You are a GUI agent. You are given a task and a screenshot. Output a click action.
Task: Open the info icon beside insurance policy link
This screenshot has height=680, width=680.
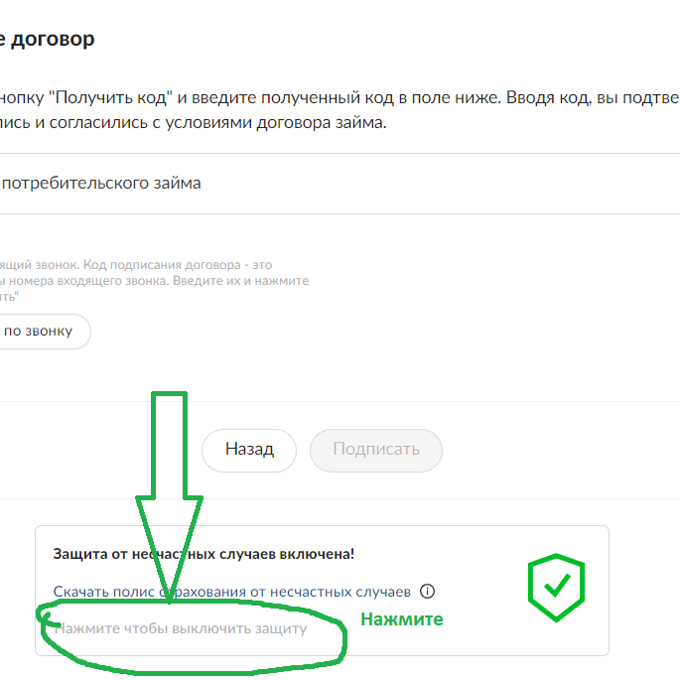[427, 591]
